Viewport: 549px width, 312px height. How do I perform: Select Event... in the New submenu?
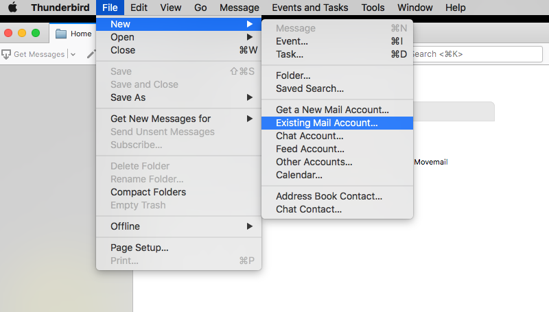(x=337, y=41)
